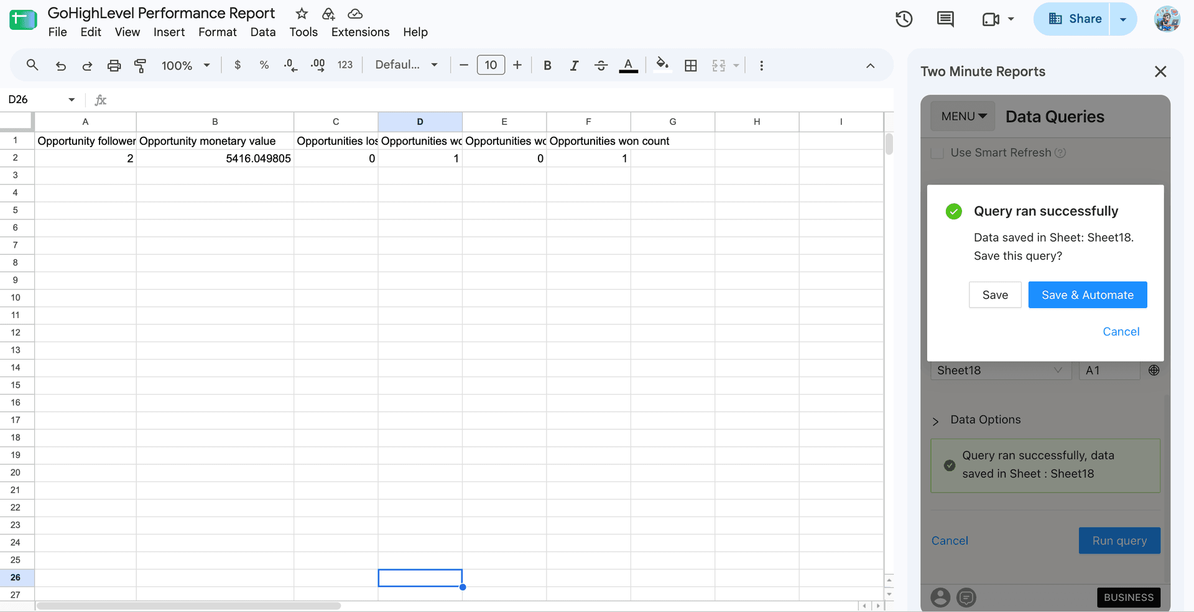The height and width of the screenshot is (612, 1194).
Task: Activate the paint format tool
Action: 141,65
